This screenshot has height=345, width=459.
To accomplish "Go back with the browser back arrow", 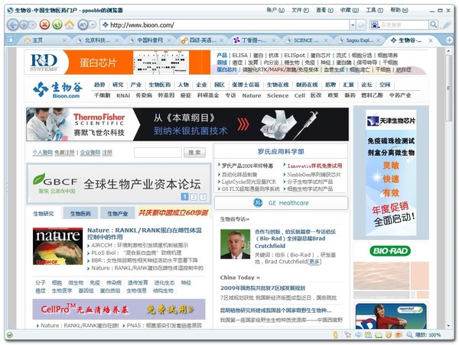I will [12, 24].
